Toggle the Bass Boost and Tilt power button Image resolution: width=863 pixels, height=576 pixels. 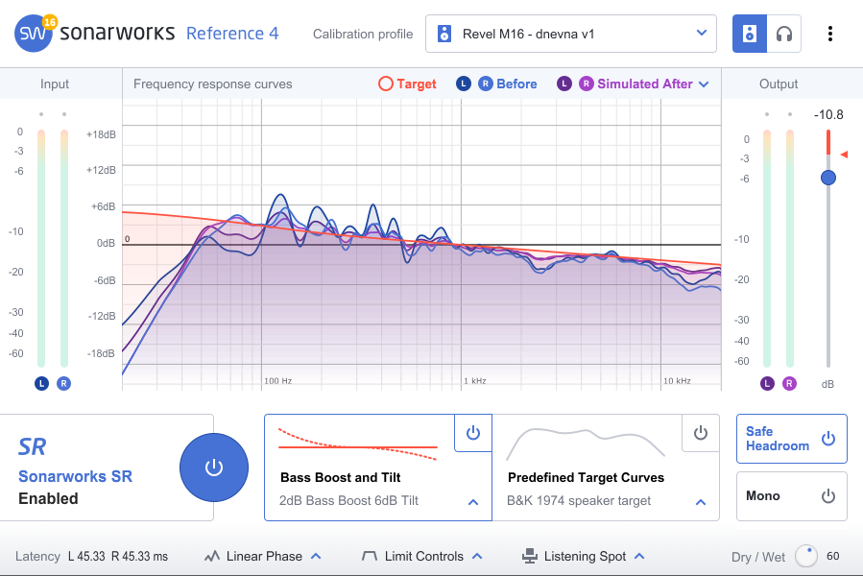click(x=473, y=433)
